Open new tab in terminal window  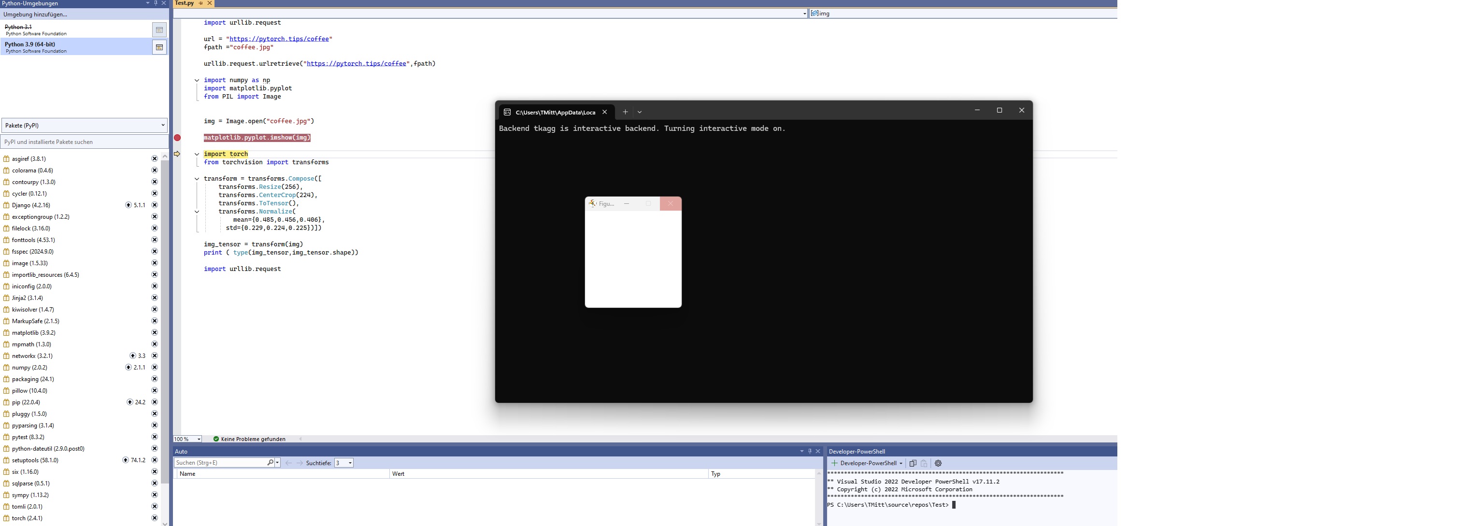tap(625, 112)
